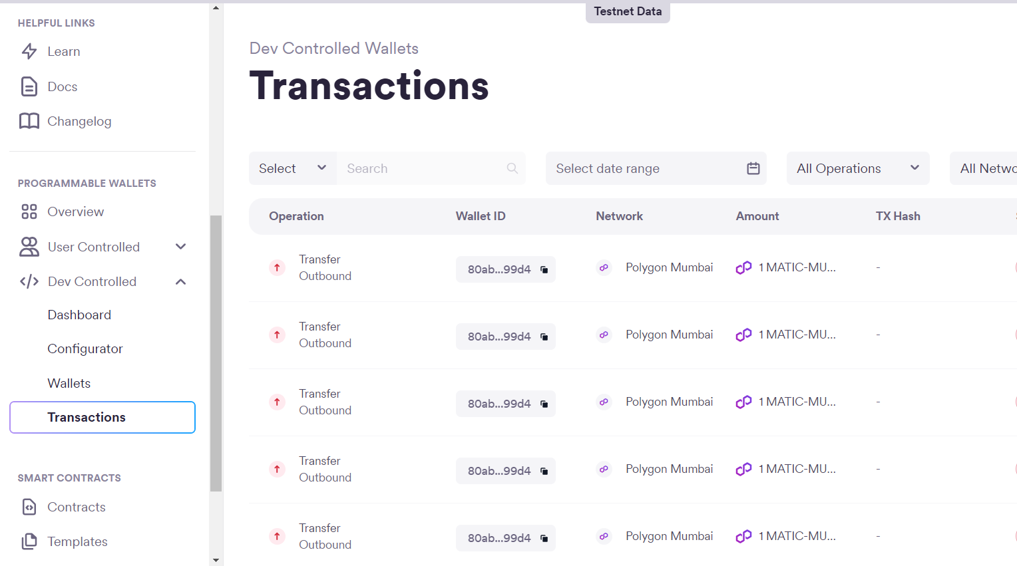Open the Select filter dropdown
Viewport: 1017px width, 566px height.
click(x=292, y=168)
